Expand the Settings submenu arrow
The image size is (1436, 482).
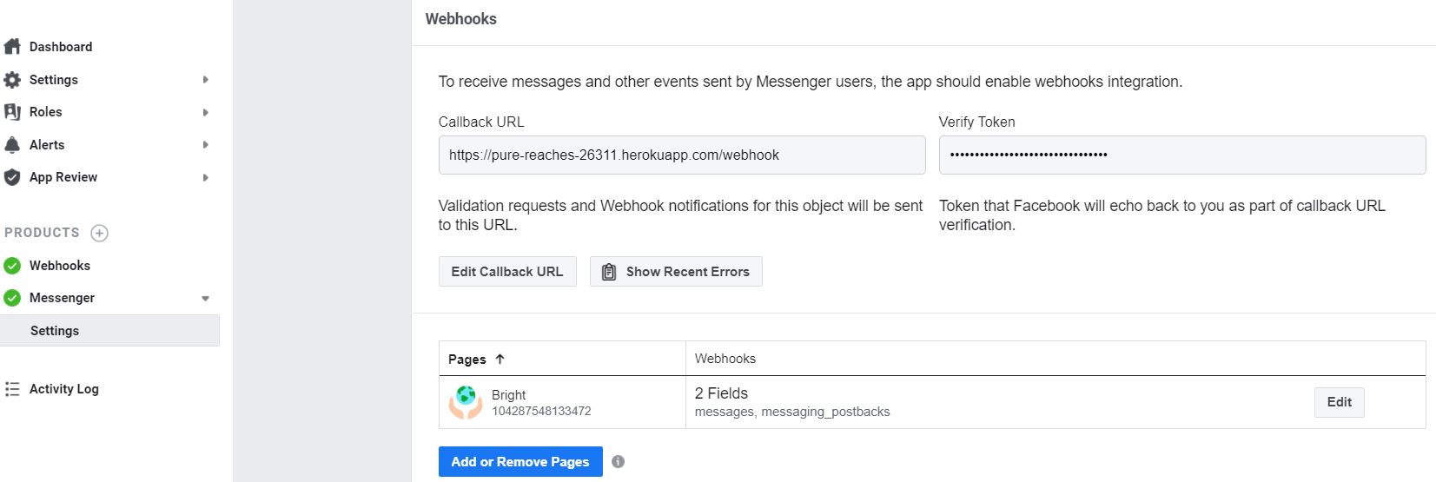[206, 80]
